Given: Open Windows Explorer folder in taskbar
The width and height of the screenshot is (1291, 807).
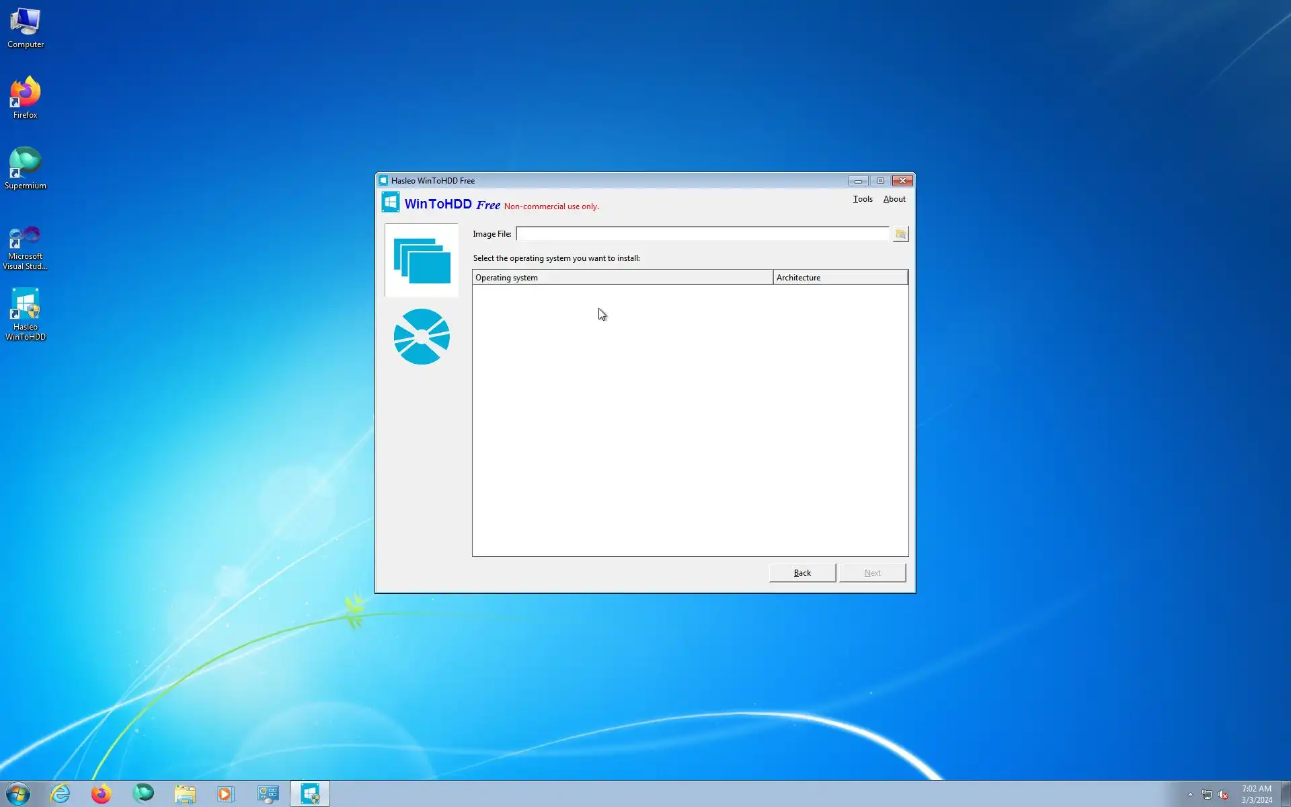Looking at the screenshot, I should pyautogui.click(x=185, y=794).
